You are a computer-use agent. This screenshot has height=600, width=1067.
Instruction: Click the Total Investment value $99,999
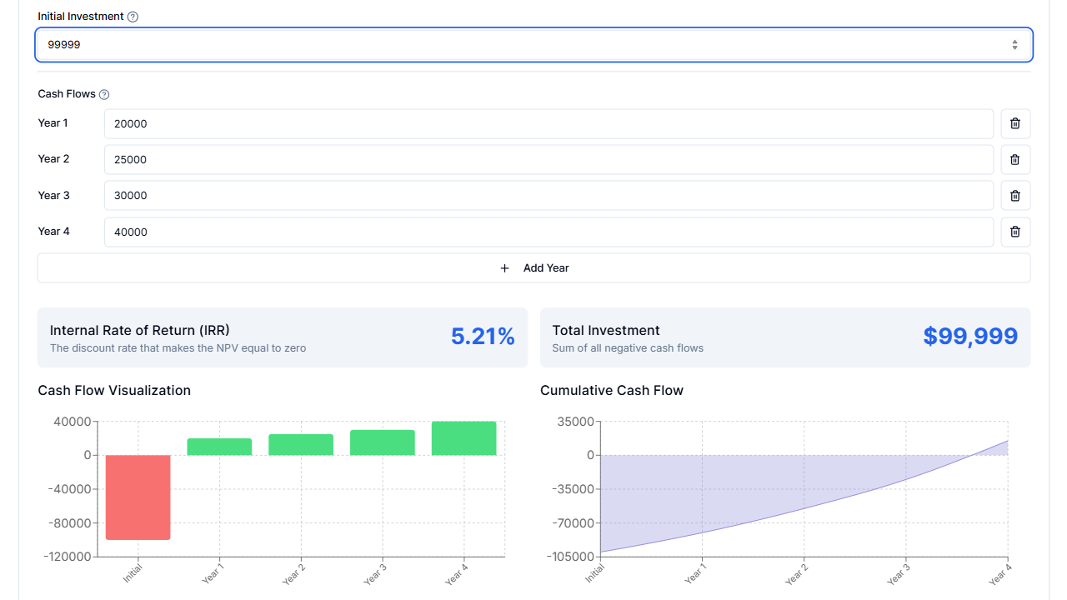click(x=970, y=336)
